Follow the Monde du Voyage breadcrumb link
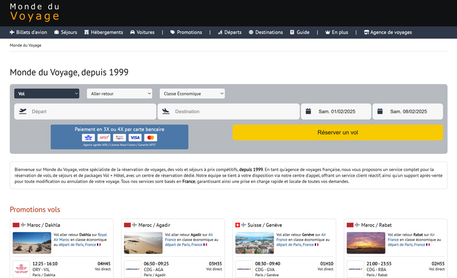The image size is (457, 278). tap(25, 45)
